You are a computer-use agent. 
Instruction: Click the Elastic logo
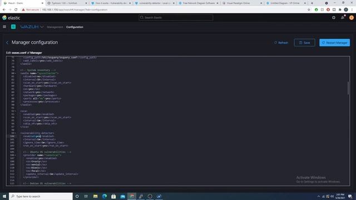point(11,18)
